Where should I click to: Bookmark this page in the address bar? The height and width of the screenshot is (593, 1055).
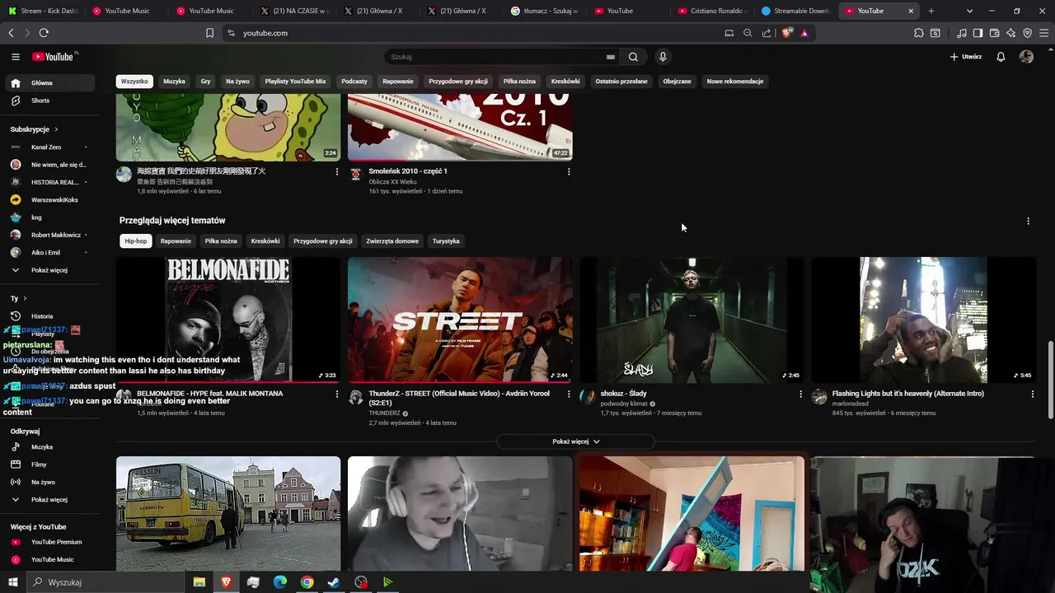(x=209, y=33)
